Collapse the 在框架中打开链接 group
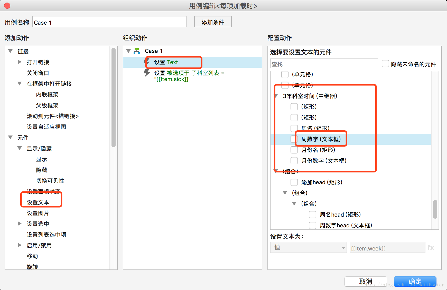This screenshot has height=290, width=447. tap(20, 83)
